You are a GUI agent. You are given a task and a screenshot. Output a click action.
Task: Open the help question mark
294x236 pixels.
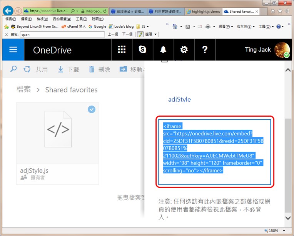[x=205, y=50]
